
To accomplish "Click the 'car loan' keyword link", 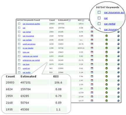I will click(x=26, y=64).
